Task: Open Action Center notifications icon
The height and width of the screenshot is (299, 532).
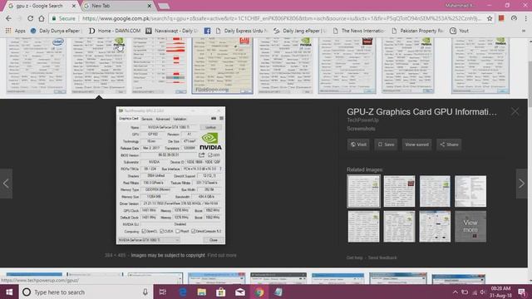Action: 522,292
